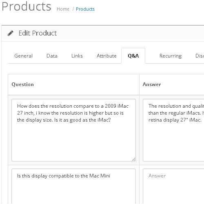Open the partially visible Discount tab
204x204 pixels.
coord(200,56)
